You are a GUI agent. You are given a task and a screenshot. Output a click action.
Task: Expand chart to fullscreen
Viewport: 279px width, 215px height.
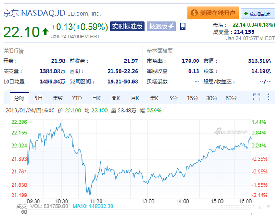(x=256, y=97)
